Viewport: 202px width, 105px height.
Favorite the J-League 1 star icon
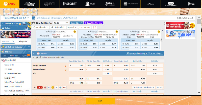pos(37,58)
